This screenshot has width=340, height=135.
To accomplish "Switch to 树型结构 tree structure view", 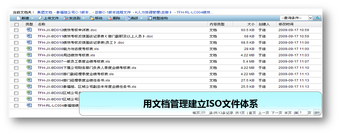I will 158,18.
